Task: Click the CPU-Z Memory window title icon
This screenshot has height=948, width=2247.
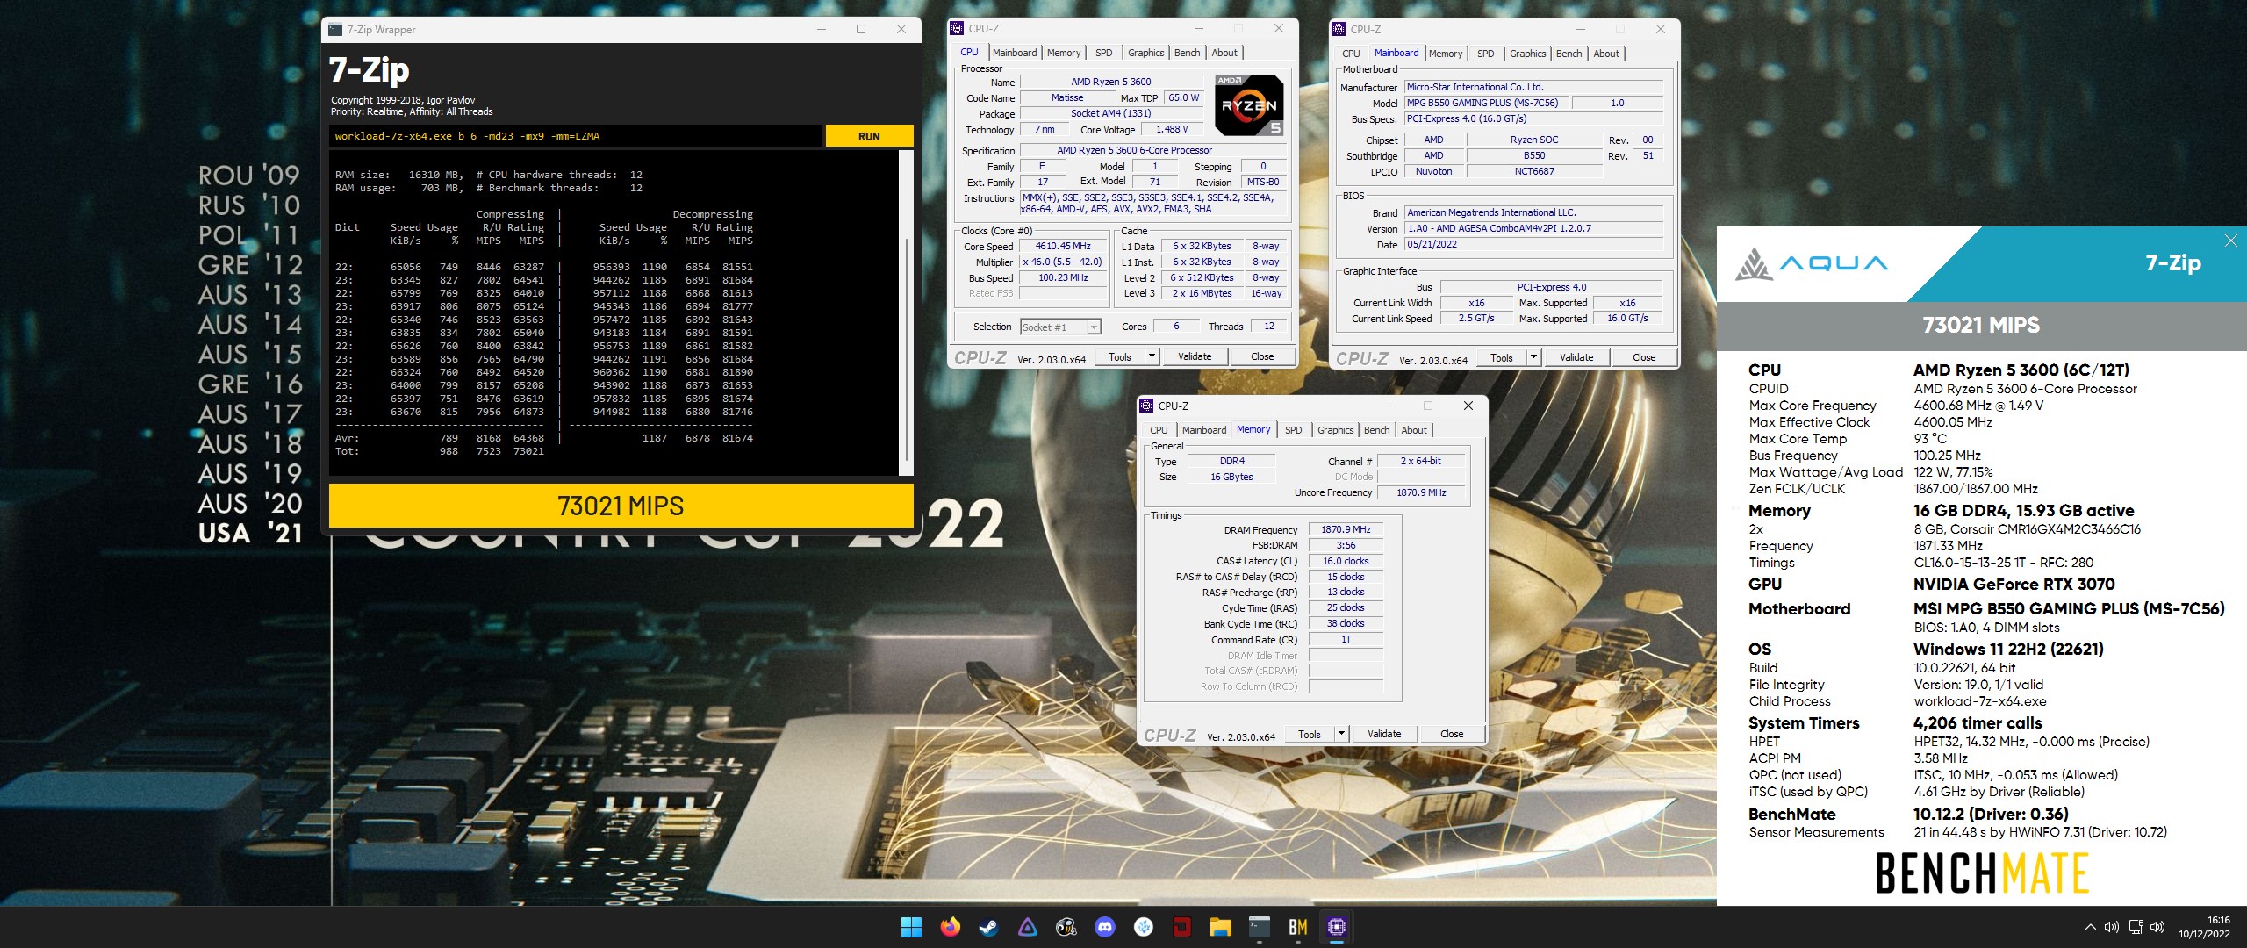Action: tap(1146, 406)
